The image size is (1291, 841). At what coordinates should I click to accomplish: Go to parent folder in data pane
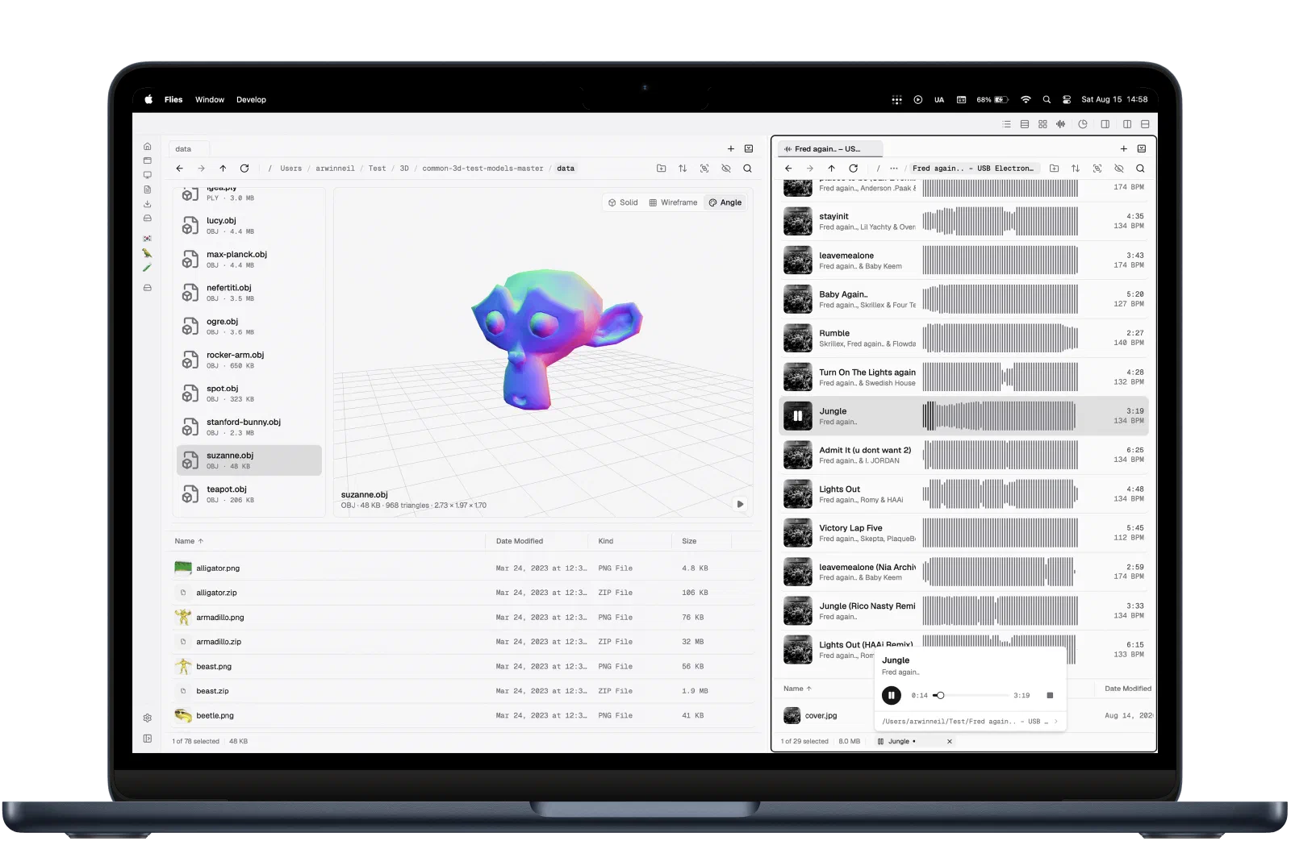pyautogui.click(x=223, y=169)
